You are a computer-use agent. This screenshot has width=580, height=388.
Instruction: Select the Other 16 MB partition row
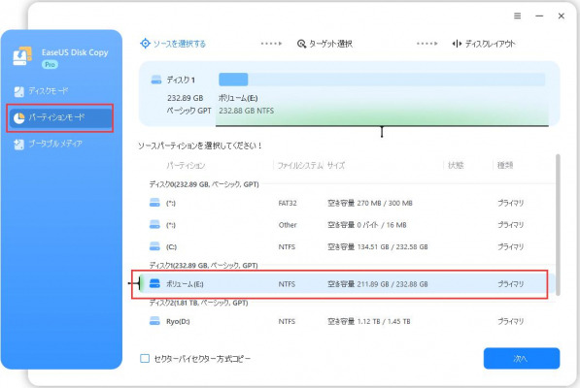(348, 225)
